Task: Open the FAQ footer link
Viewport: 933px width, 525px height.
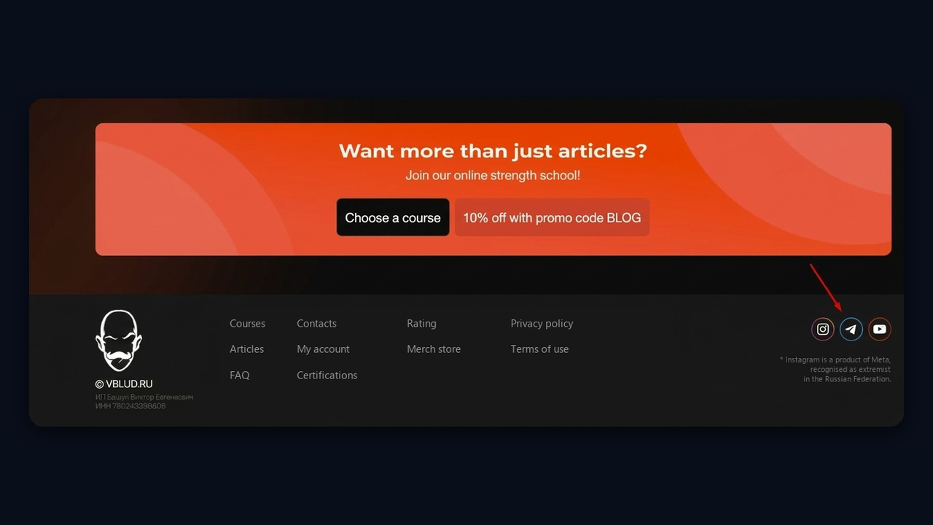Action: point(240,376)
